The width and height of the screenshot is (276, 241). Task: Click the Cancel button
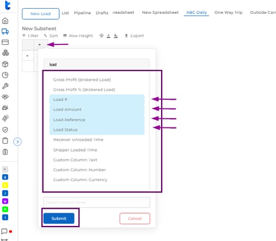click(x=135, y=219)
